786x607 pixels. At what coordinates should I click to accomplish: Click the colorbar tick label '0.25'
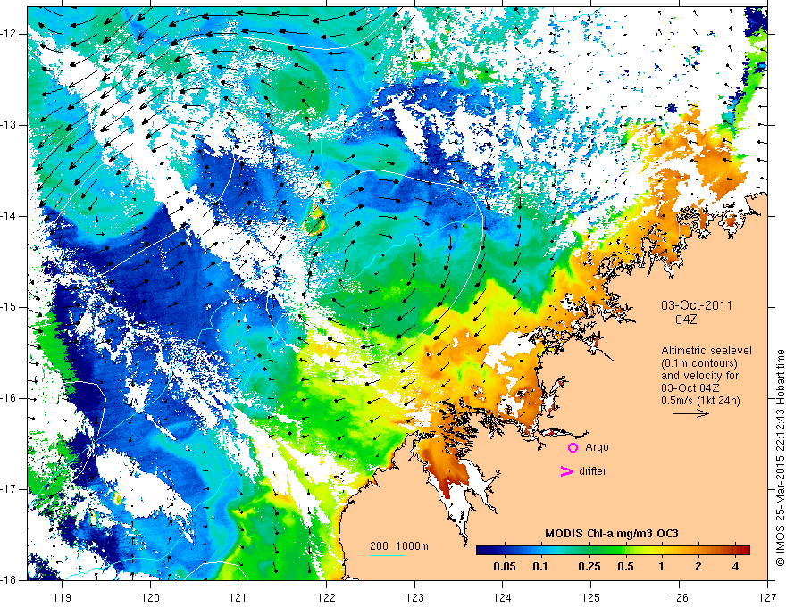point(589,567)
